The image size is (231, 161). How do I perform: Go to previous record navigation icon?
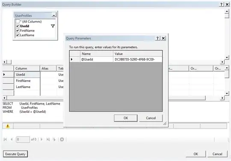point(12,139)
